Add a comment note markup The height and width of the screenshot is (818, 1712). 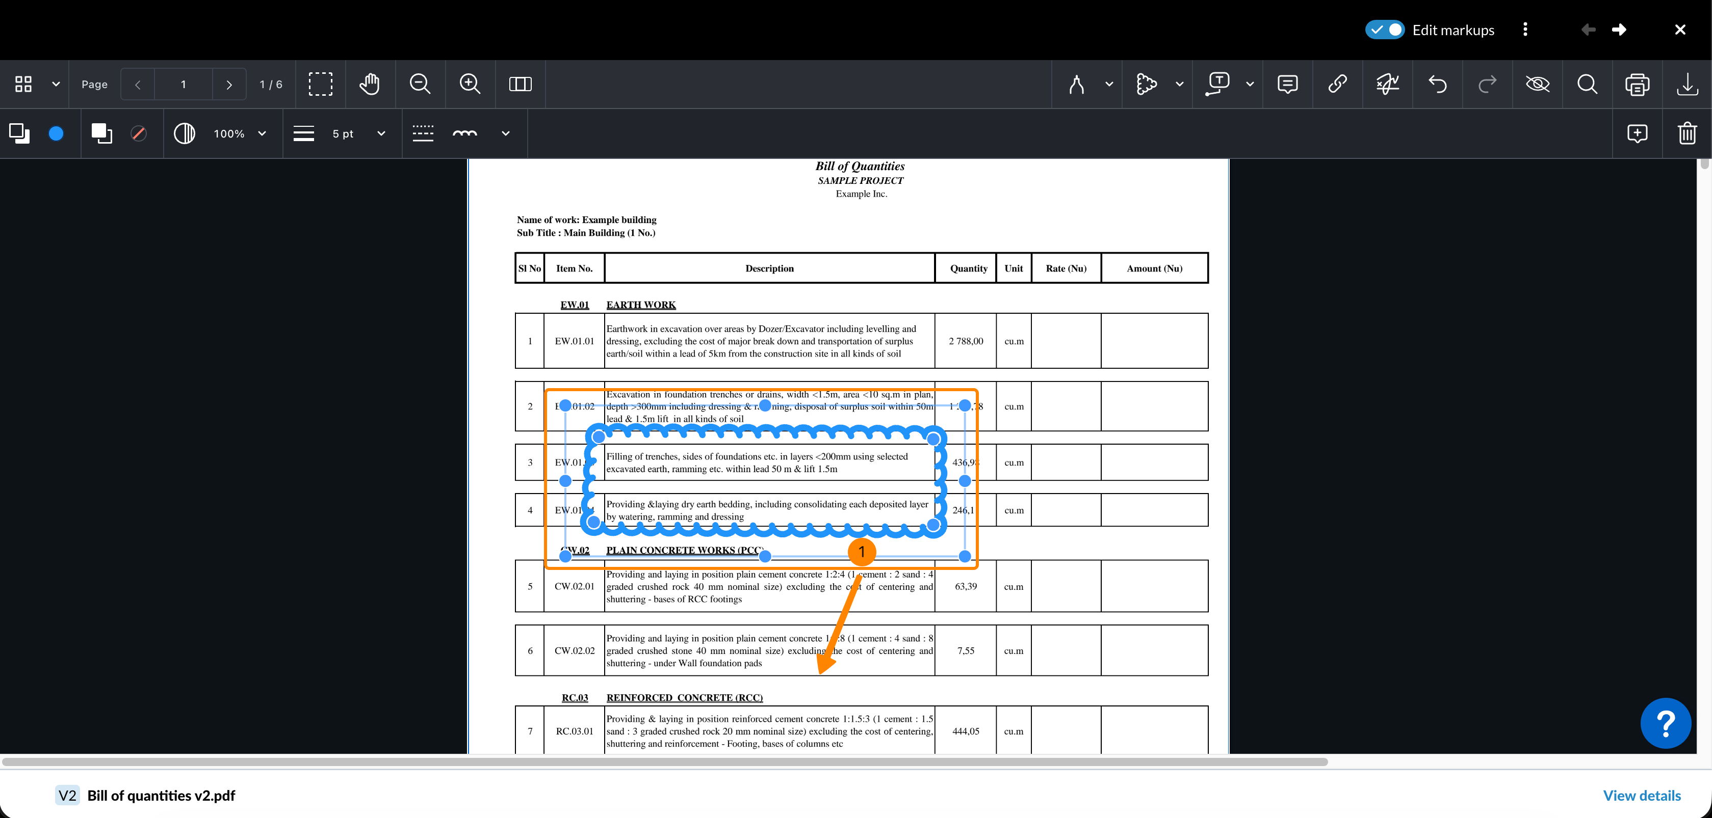pyautogui.click(x=1287, y=85)
